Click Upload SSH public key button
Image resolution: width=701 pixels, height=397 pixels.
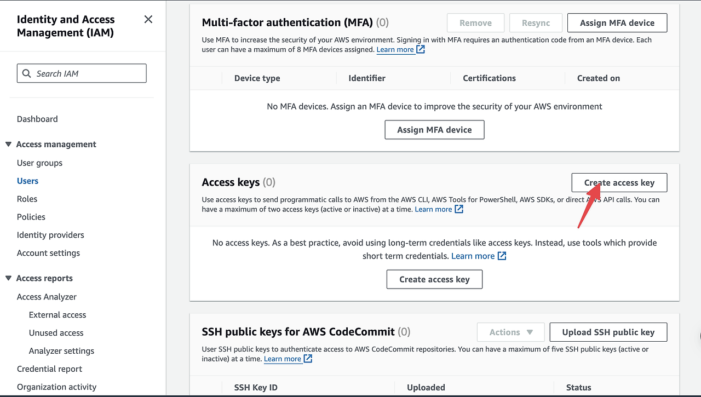click(x=608, y=332)
